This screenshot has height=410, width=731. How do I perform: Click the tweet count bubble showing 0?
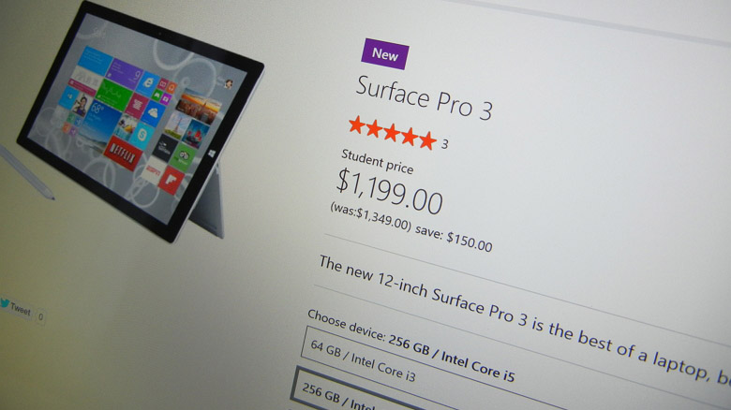tap(40, 316)
